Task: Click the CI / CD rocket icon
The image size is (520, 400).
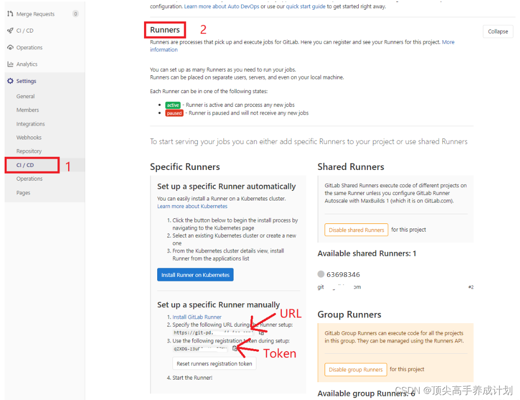Action: pyautogui.click(x=10, y=31)
